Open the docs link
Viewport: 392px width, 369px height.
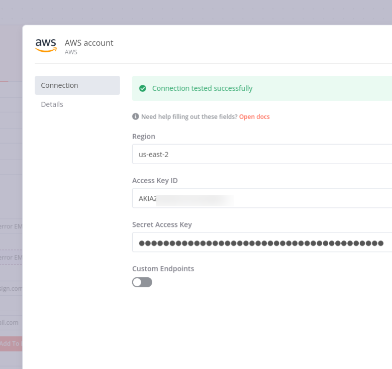254,116
